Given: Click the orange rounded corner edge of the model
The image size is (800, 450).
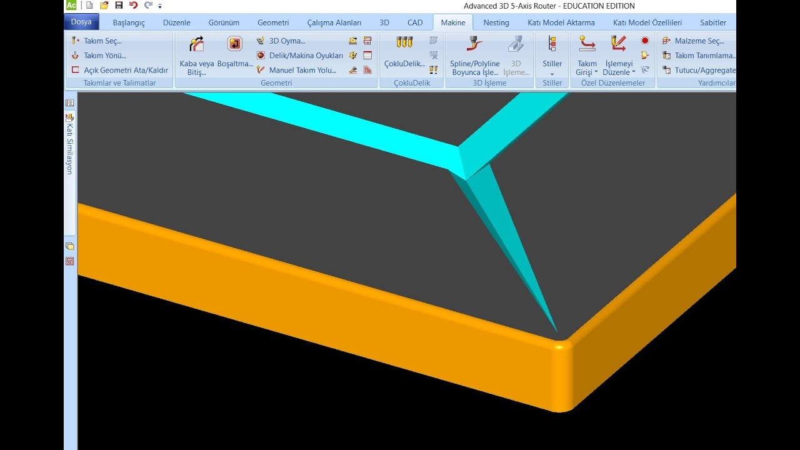Looking at the screenshot, I should [562, 375].
